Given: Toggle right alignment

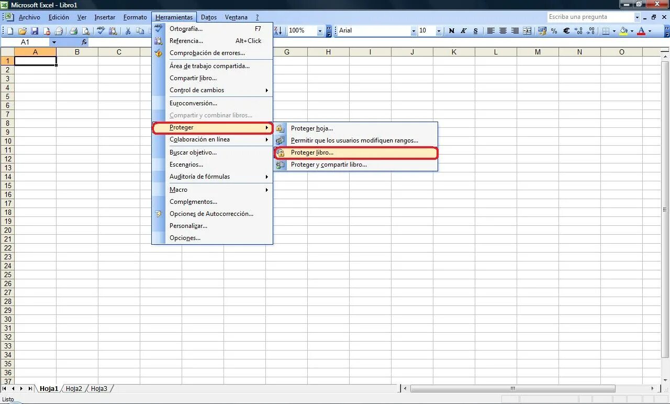Looking at the screenshot, I should (x=515, y=31).
